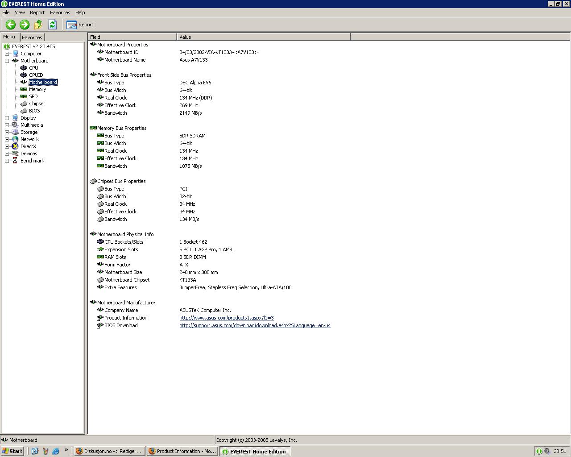Click the green Back arrow toolbar icon
This screenshot has width=571, height=457.
(x=11, y=25)
